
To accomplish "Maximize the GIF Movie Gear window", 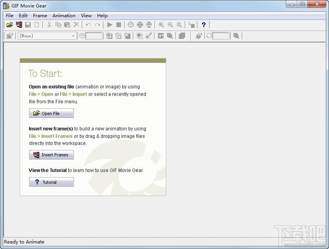I will [x=302, y=4].
